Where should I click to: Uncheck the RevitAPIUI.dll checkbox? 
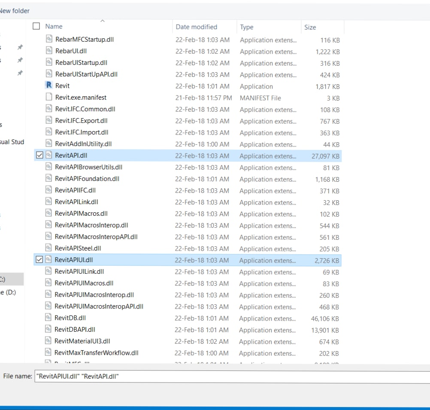pos(39,260)
